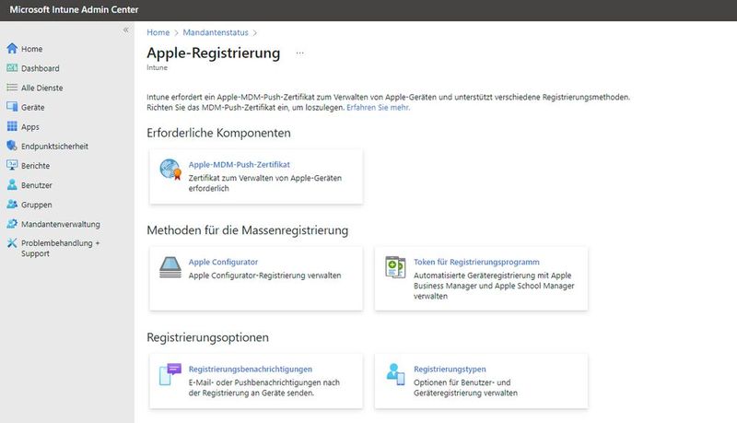Open the more options ellipsis beside title
This screenshot has height=423, width=737.
[x=300, y=53]
